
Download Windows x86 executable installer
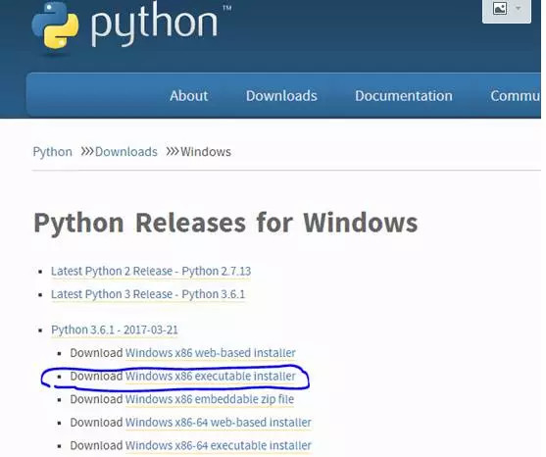point(211,377)
